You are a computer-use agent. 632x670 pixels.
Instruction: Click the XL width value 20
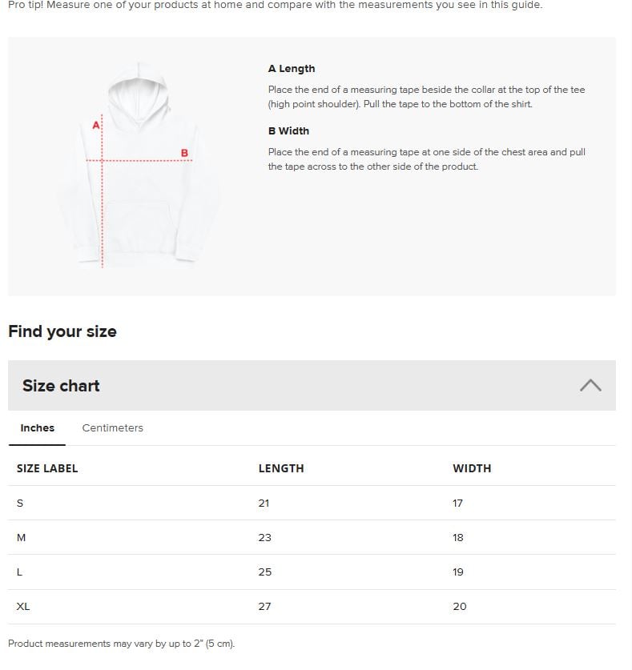[x=460, y=607]
